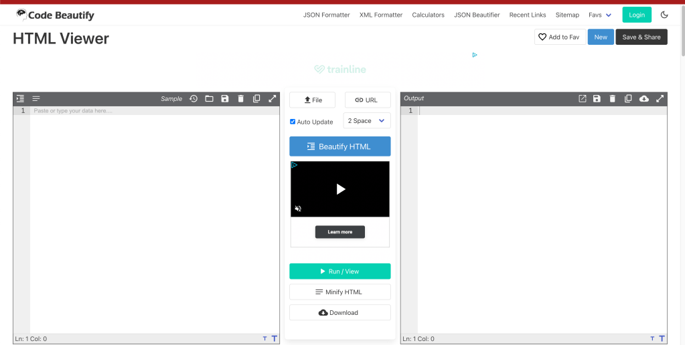Copy the output with the Output copy icon
Screen dimensions: 685x345
628,98
